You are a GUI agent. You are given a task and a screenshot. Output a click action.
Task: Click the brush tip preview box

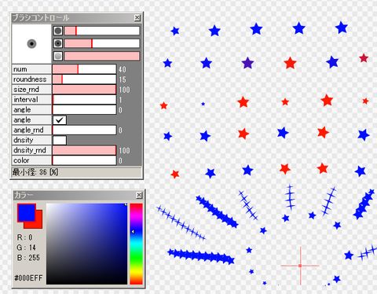(31, 44)
